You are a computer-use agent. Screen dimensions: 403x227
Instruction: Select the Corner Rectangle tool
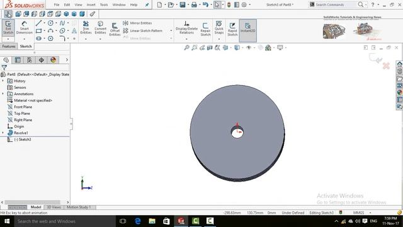(x=38, y=31)
